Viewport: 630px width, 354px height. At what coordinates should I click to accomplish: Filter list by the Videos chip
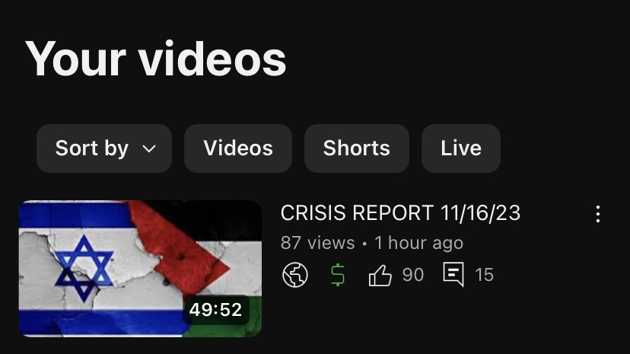(238, 148)
